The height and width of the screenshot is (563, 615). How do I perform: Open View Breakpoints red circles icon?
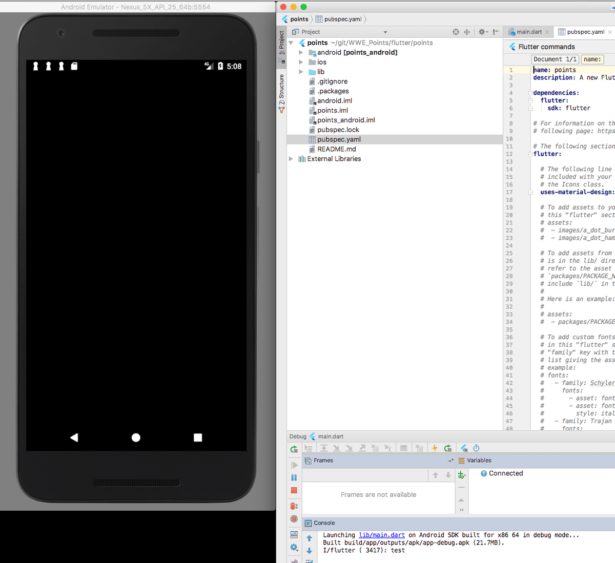pos(294,506)
